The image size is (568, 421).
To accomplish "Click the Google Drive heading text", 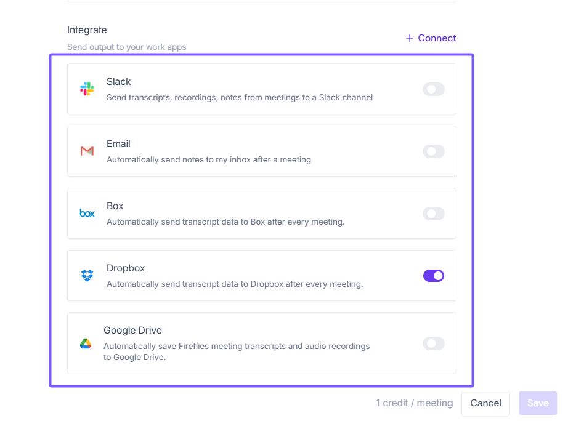I will [x=132, y=331].
